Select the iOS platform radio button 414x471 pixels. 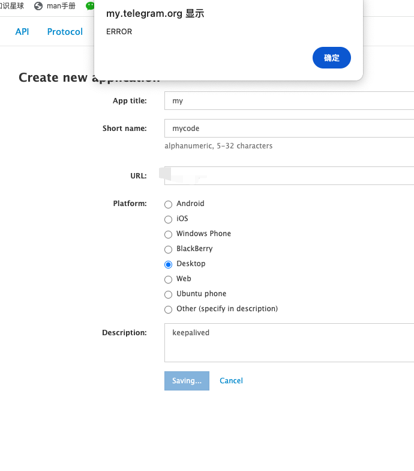click(168, 219)
